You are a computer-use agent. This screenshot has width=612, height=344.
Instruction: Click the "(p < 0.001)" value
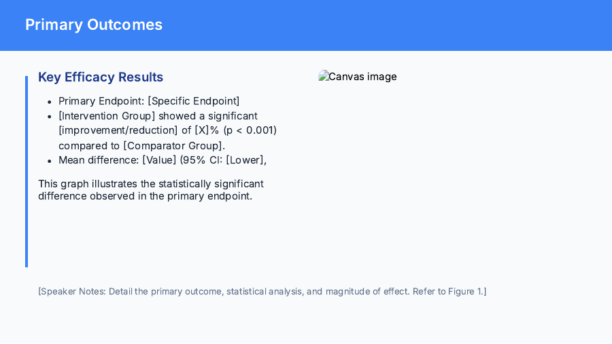pos(250,130)
